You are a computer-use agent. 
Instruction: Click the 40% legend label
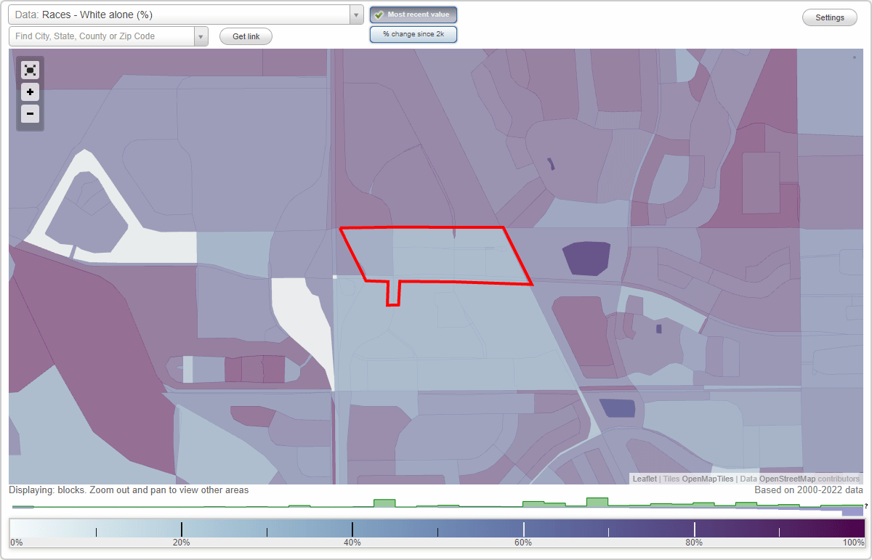point(352,543)
